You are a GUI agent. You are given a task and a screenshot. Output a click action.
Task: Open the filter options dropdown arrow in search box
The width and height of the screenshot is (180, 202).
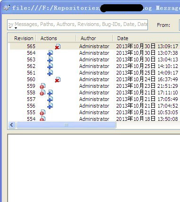tap(16, 28)
